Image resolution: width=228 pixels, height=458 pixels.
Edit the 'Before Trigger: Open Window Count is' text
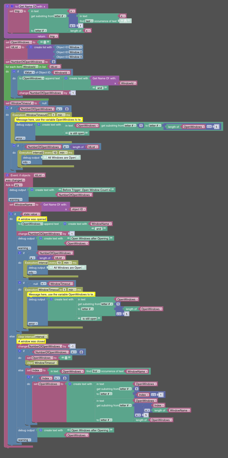pyautogui.click(x=86, y=190)
